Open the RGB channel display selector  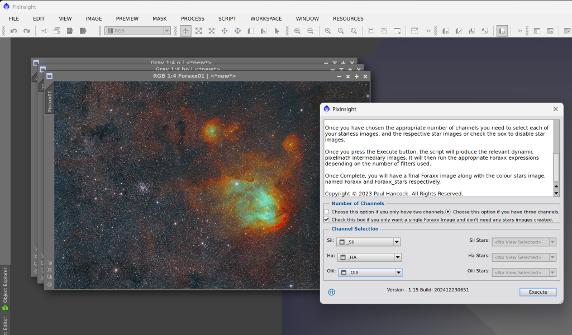(x=137, y=31)
